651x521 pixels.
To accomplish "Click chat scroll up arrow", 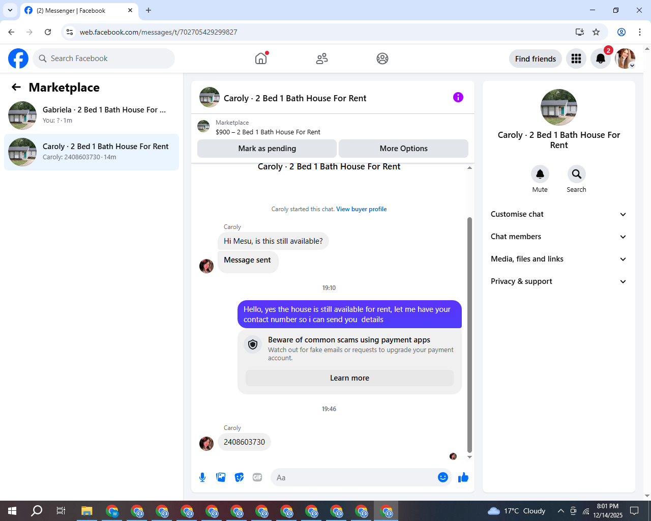I will click(469, 167).
